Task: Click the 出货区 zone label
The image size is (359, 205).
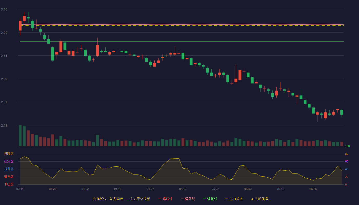Action: (9, 161)
